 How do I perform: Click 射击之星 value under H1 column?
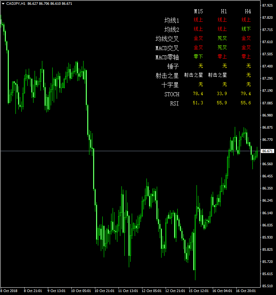(x=217, y=75)
